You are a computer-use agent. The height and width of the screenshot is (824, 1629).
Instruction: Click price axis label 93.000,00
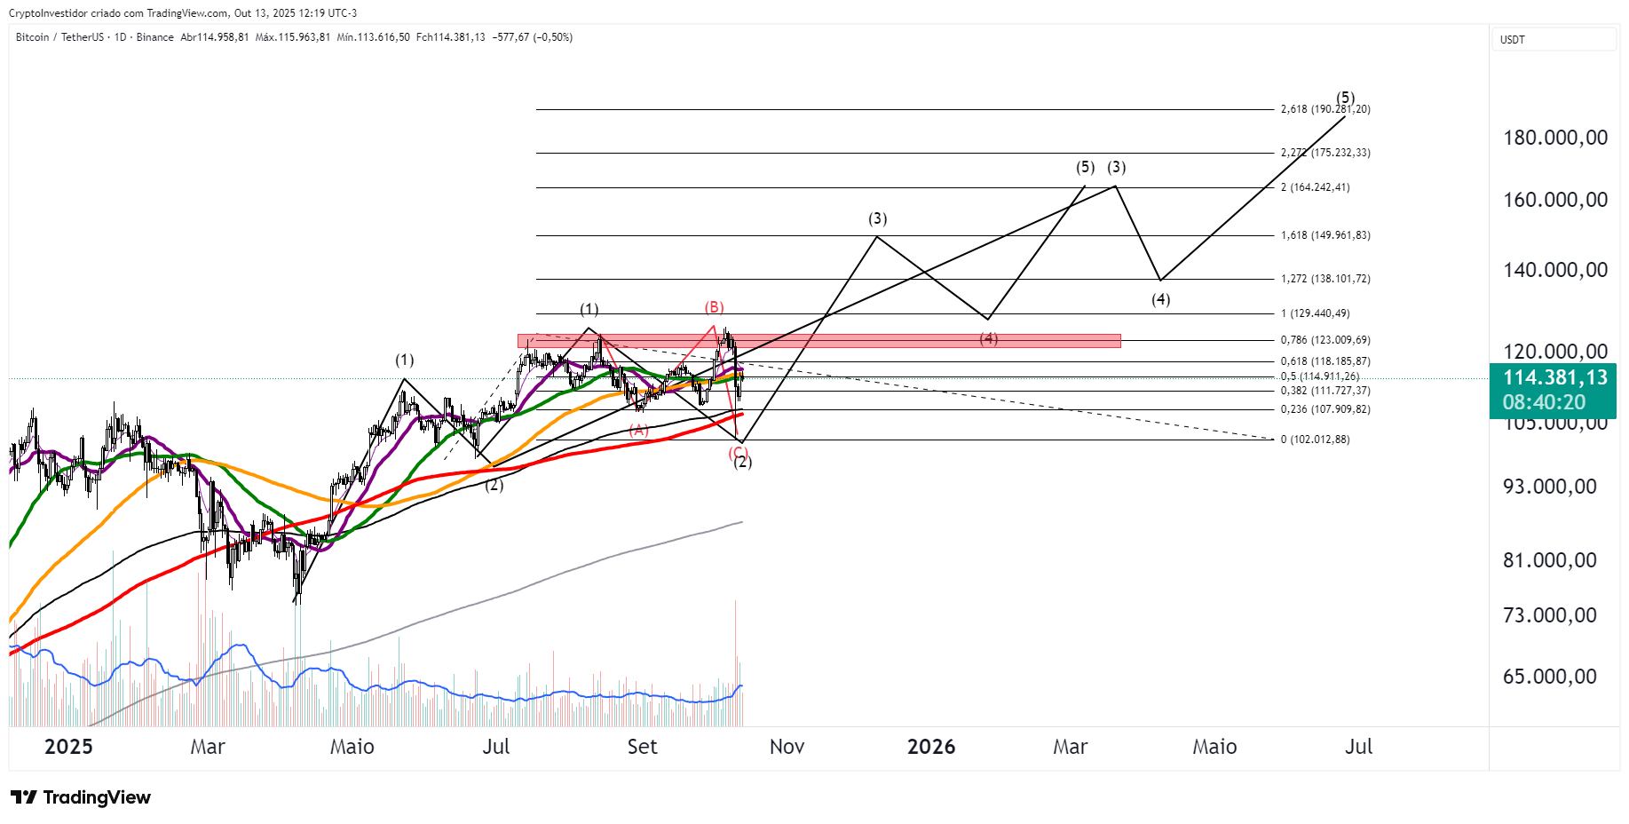pos(1549,487)
